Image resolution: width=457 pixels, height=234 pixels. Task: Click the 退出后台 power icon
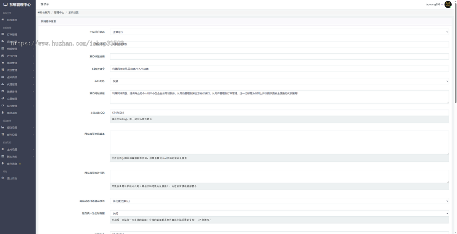click(3, 178)
